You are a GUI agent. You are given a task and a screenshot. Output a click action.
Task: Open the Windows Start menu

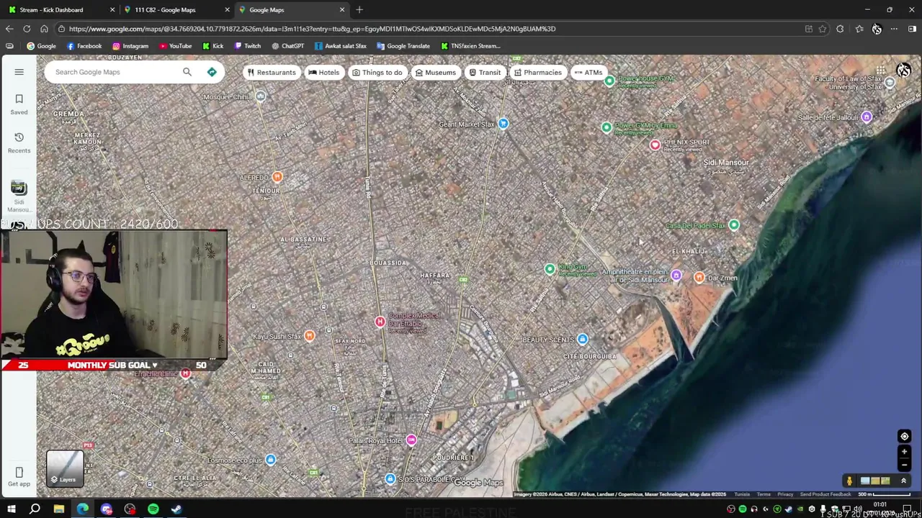pyautogui.click(x=12, y=509)
